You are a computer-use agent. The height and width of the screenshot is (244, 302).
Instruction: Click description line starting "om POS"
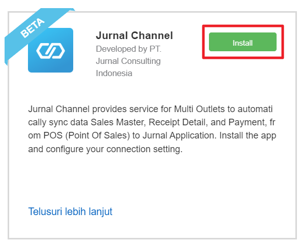[152, 135]
